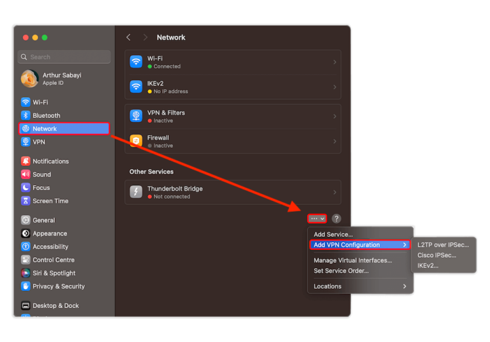
Task: Open the Locations submenu
Action: [x=360, y=286]
